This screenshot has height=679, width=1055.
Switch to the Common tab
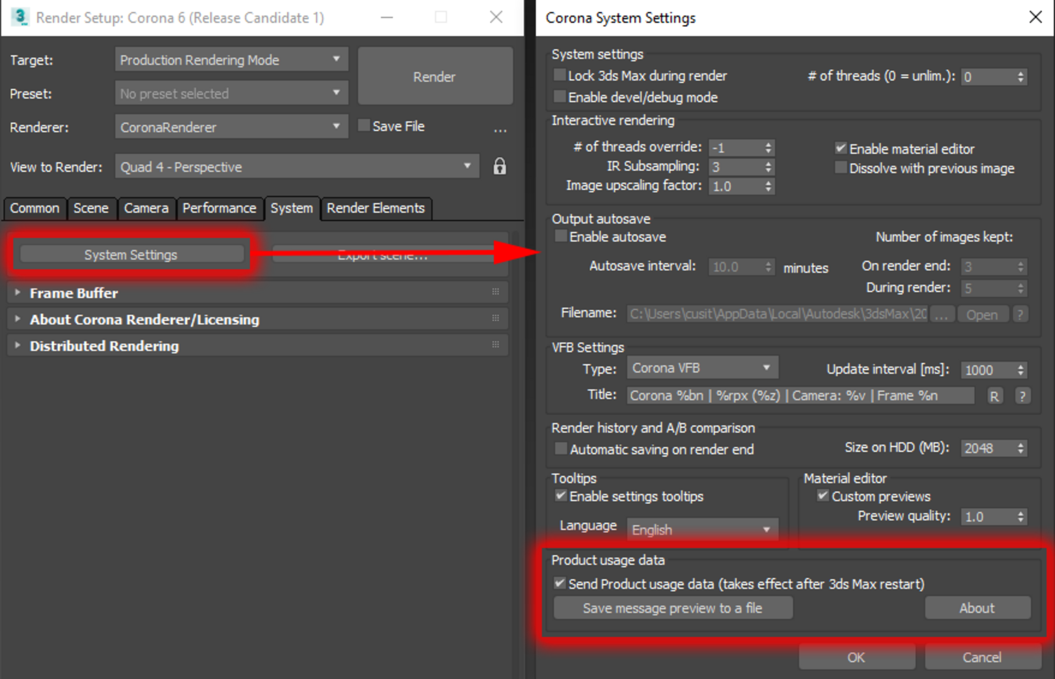[x=35, y=208]
